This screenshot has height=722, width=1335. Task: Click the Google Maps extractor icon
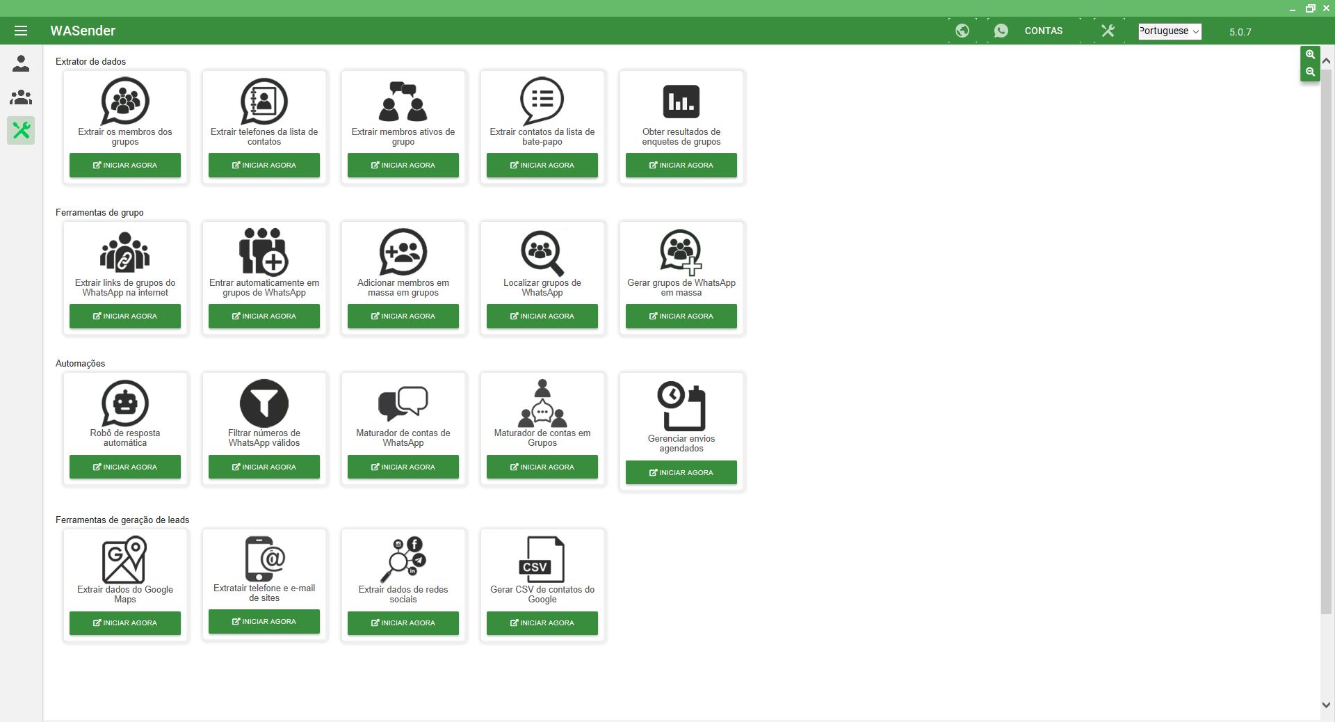[x=125, y=559]
